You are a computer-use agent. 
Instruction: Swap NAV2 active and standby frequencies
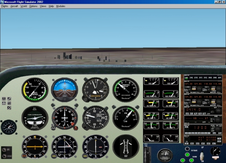click(x=213, y=102)
